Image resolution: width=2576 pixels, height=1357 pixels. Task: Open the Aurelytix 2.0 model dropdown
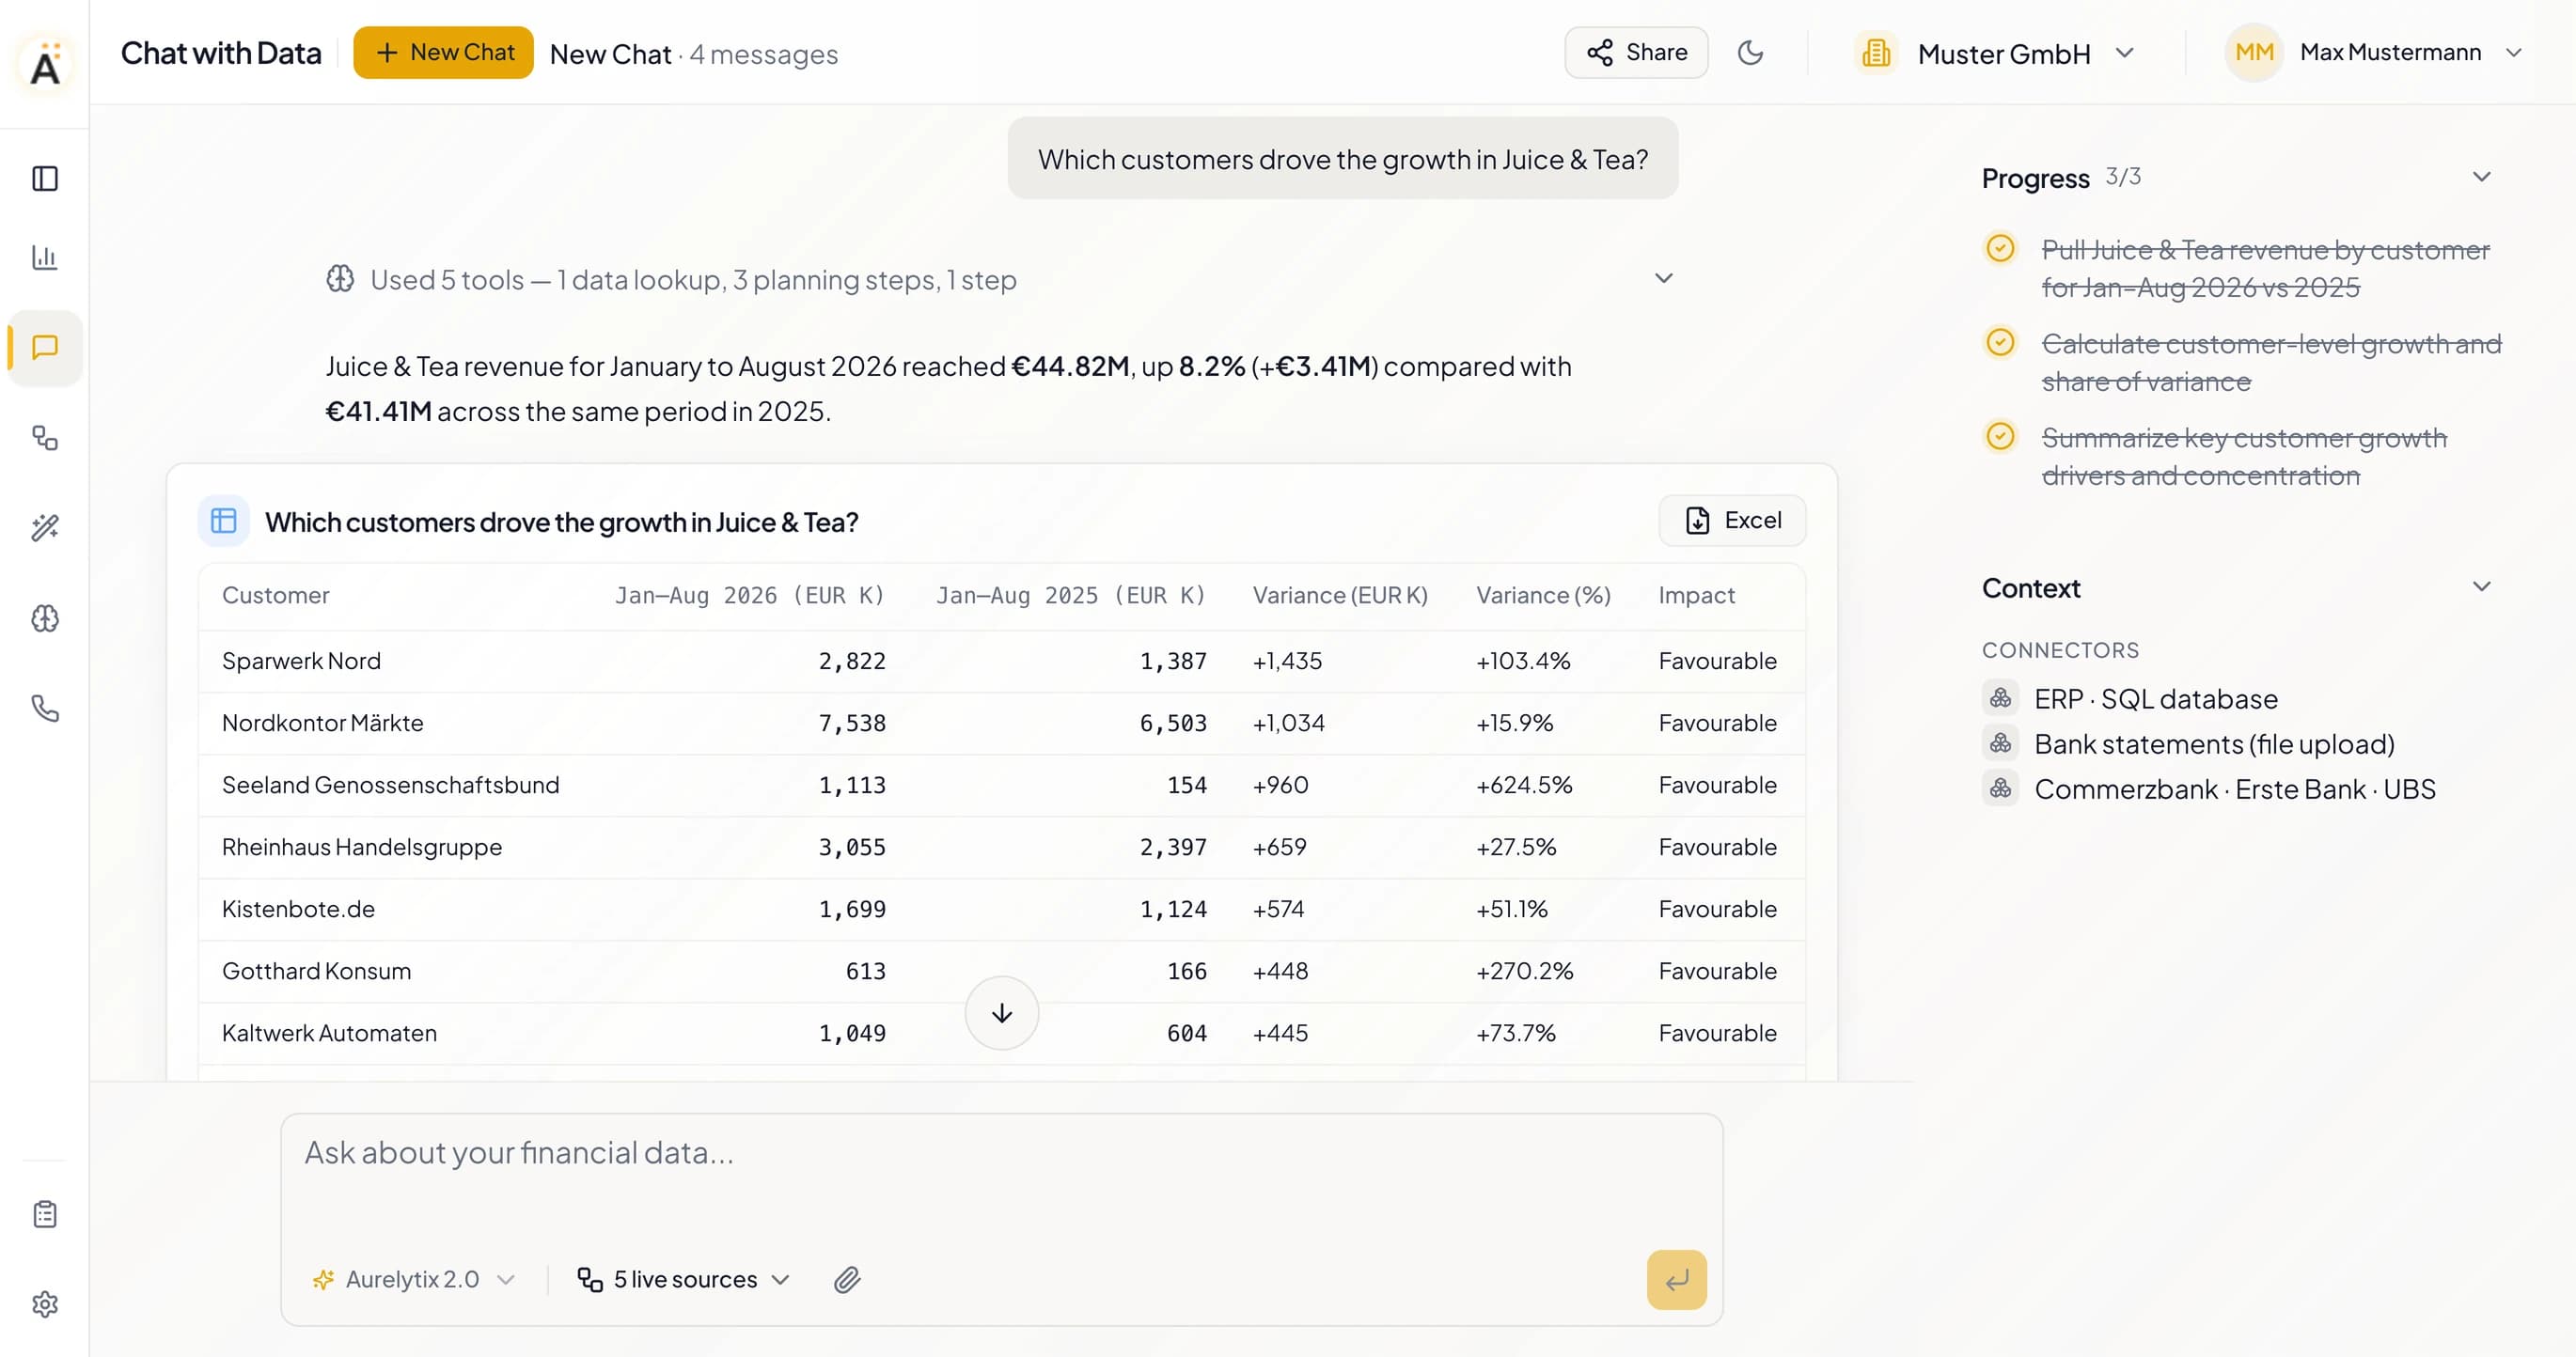[413, 1279]
